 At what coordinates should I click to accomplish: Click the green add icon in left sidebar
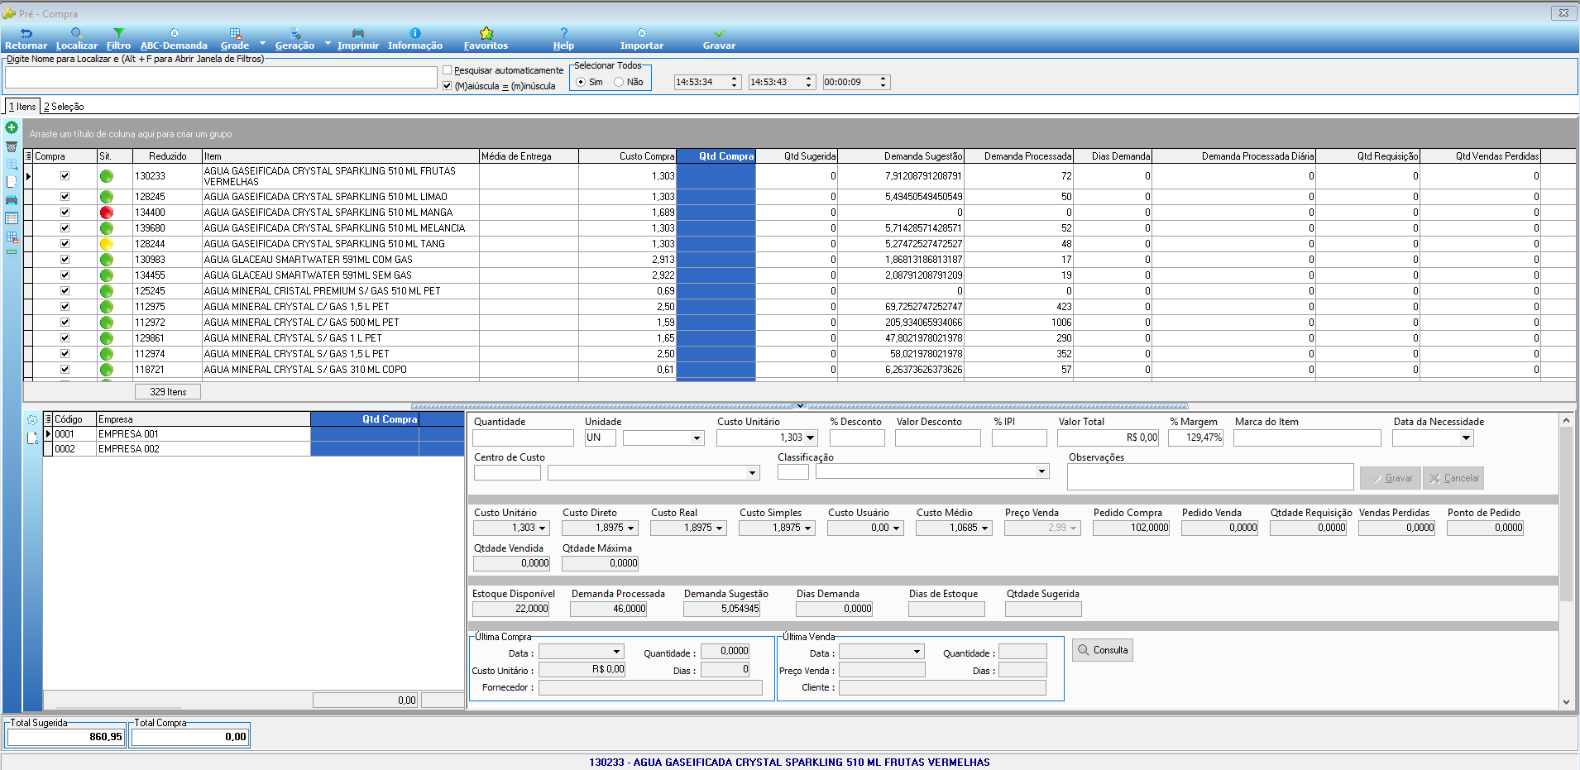coord(12,127)
